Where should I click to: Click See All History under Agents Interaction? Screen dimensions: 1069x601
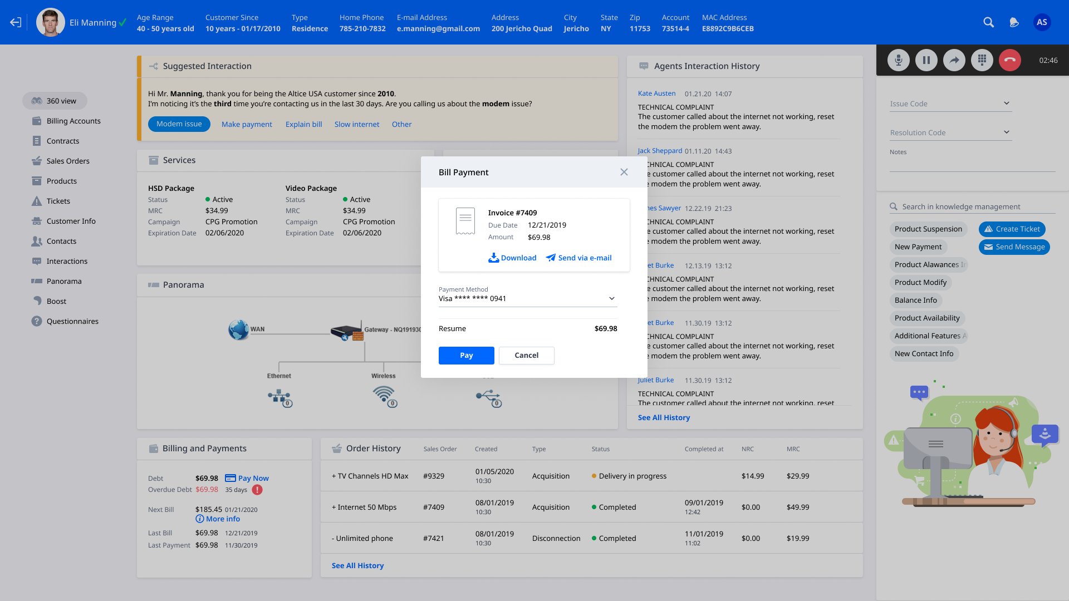664,417
